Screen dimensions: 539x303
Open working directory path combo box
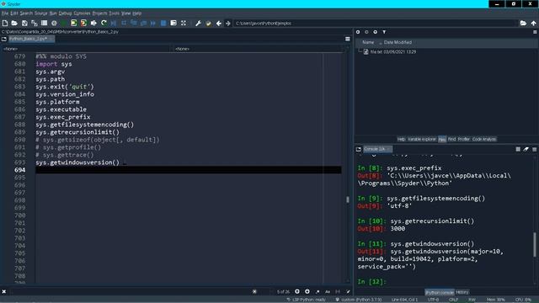376,24
